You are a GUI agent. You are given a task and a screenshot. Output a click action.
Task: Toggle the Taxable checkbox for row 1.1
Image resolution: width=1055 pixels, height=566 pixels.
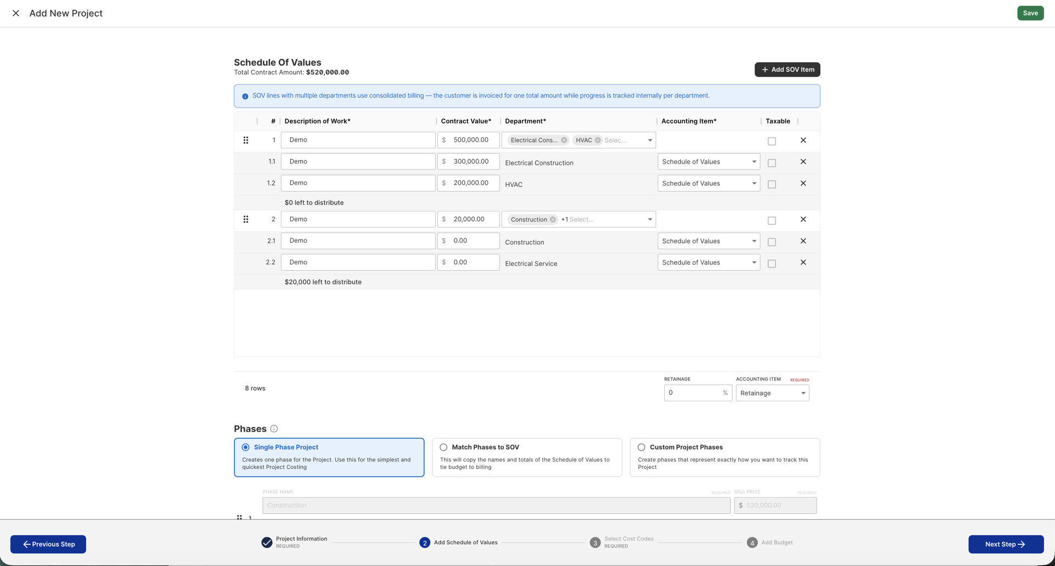771,162
